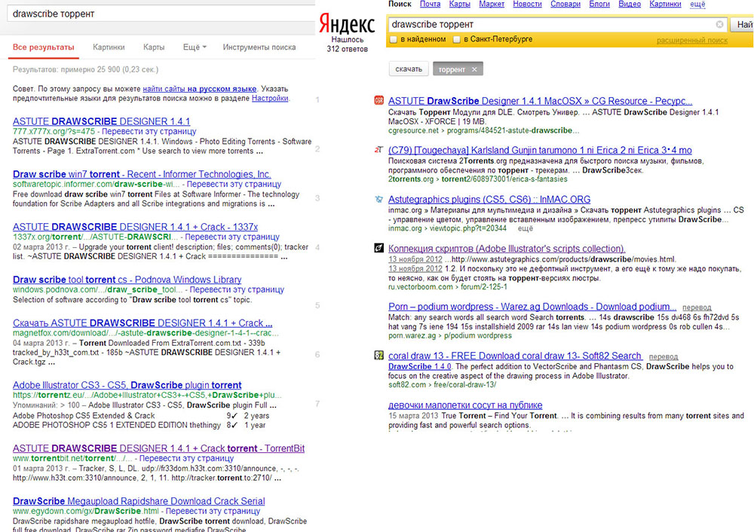
Task: Go to Маркет in Yandex menu
Action: click(x=492, y=5)
